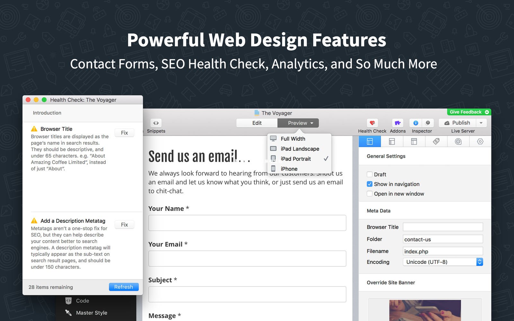The height and width of the screenshot is (321, 514).
Task: Select iPad Landscape in the preview menu
Action: (x=300, y=149)
